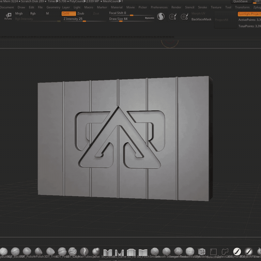This screenshot has height=261, width=261.
Task: Open the Render menu
Action: tap(176, 7)
